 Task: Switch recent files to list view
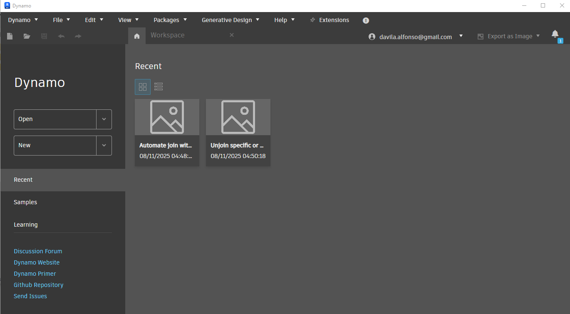coord(159,87)
